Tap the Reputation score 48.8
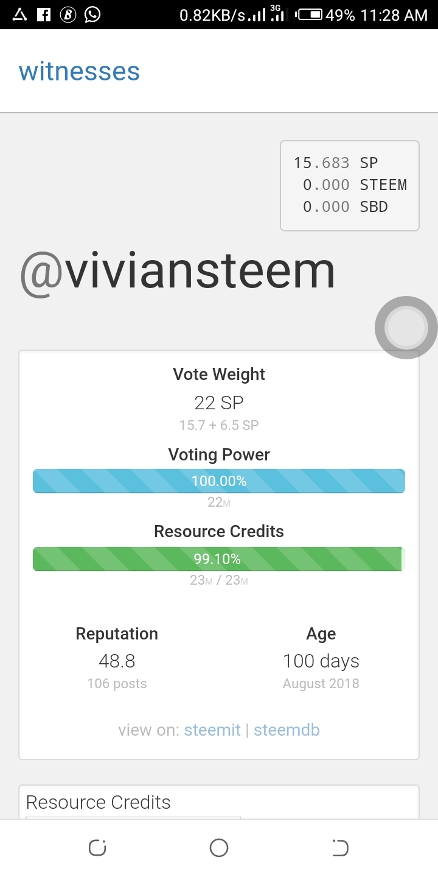Viewport: 438px width, 877px height. (x=117, y=661)
